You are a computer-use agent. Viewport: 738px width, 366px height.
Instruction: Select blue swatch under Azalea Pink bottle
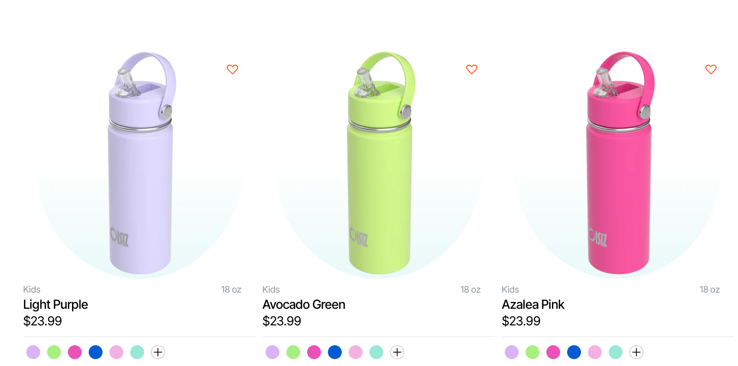tap(574, 352)
